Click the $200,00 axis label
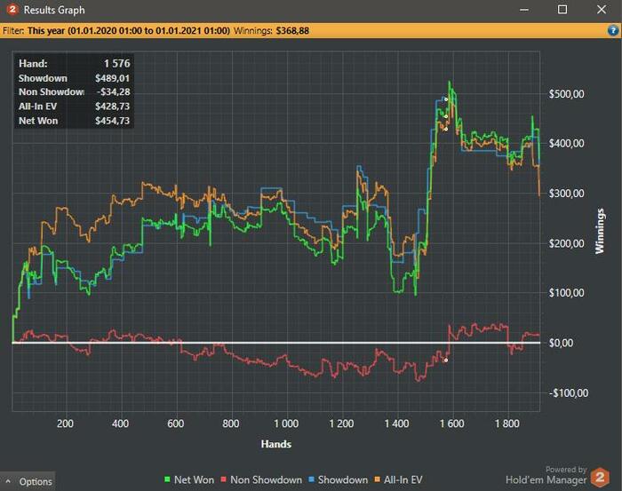 coord(567,243)
